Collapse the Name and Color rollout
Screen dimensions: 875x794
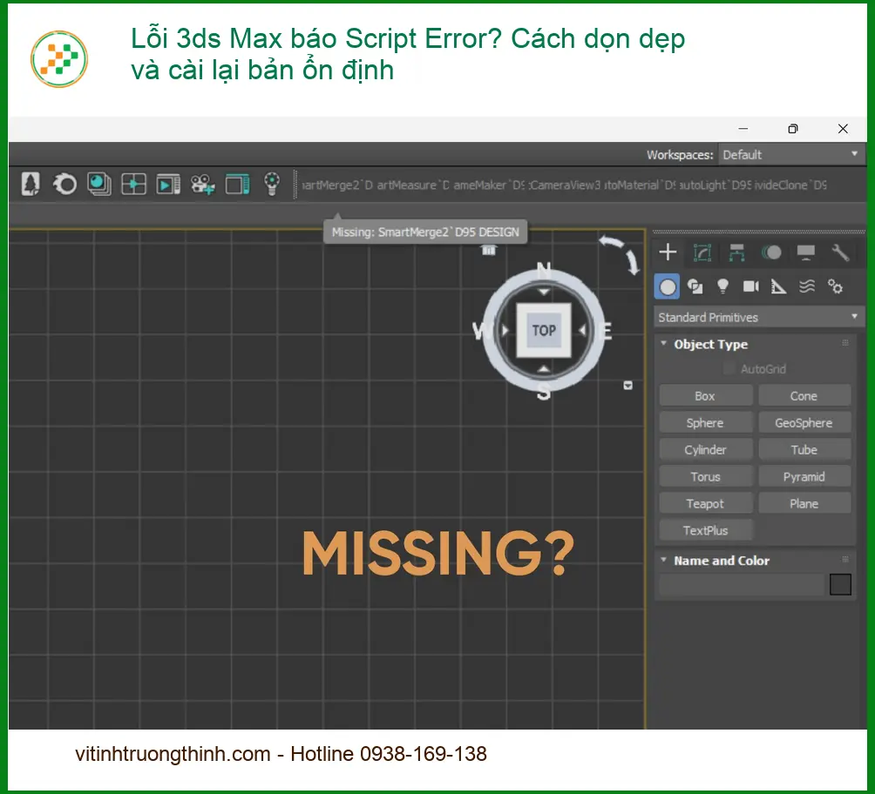[x=663, y=560]
